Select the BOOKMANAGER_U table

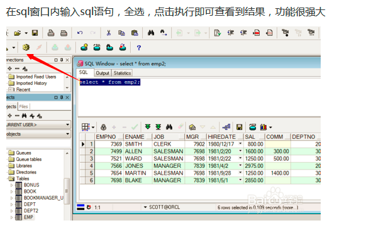click(43, 198)
